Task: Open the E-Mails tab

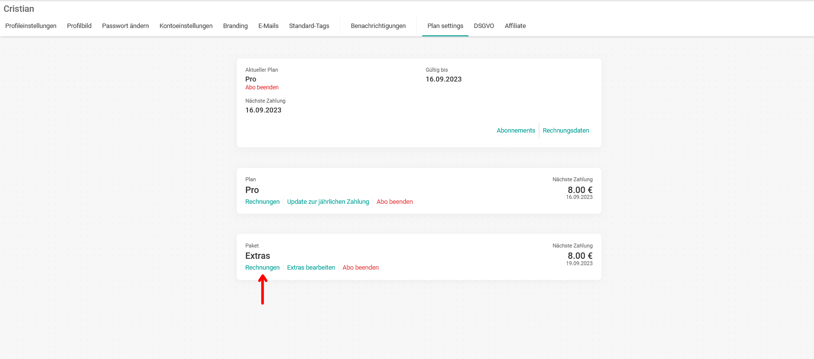Action: pos(268,26)
